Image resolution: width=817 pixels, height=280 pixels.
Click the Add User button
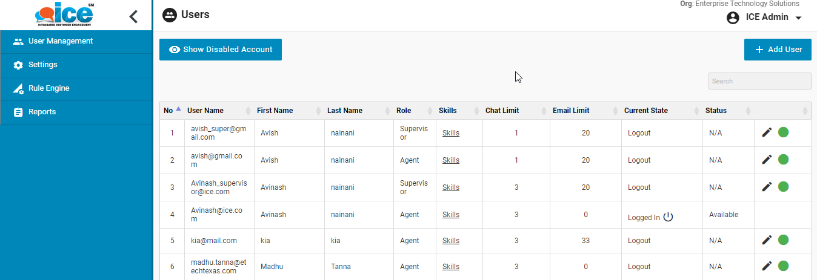(778, 50)
